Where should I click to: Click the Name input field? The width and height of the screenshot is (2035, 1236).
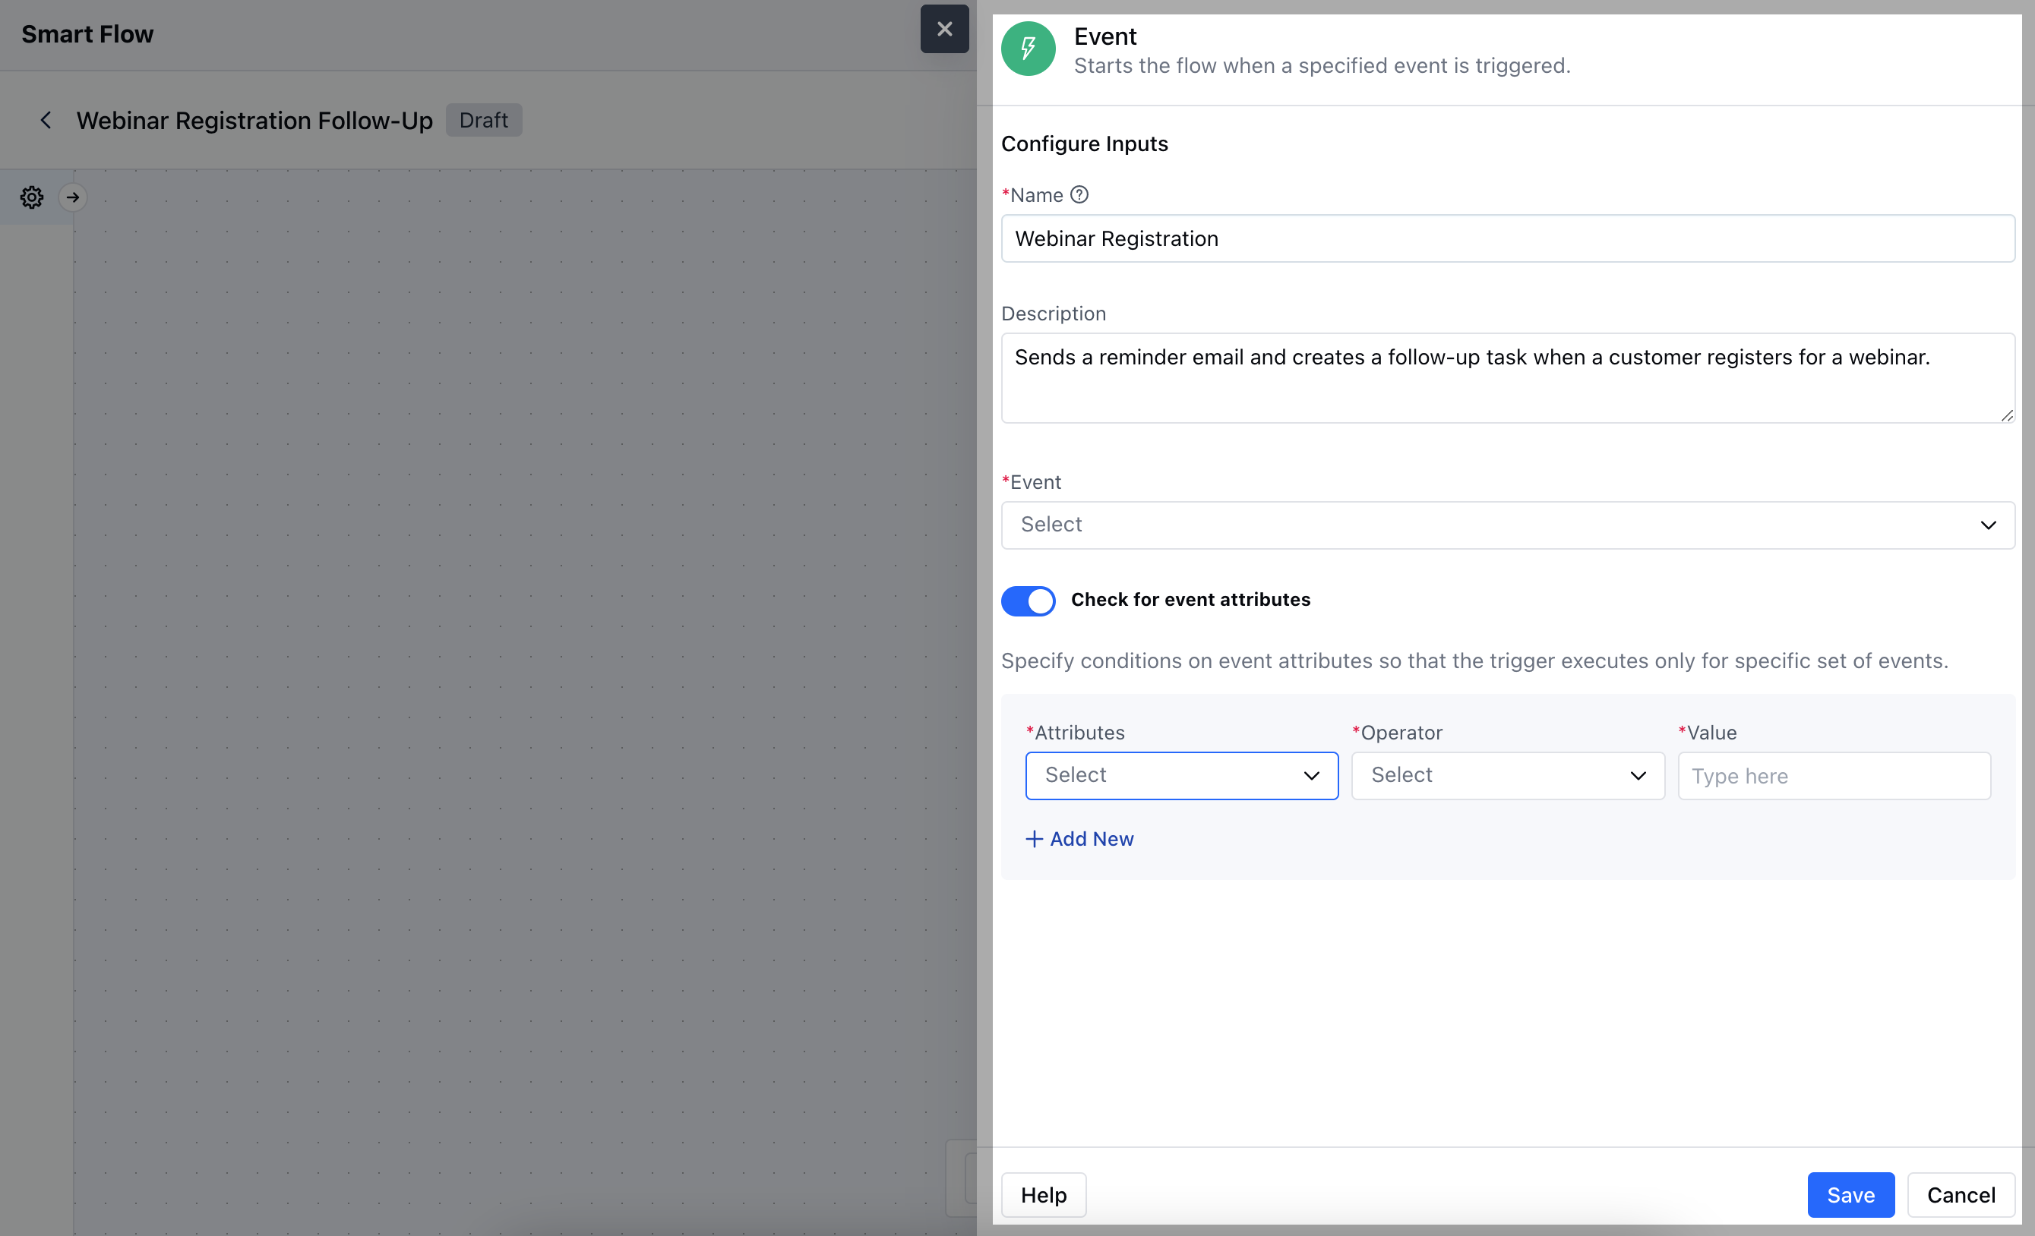tap(1507, 238)
